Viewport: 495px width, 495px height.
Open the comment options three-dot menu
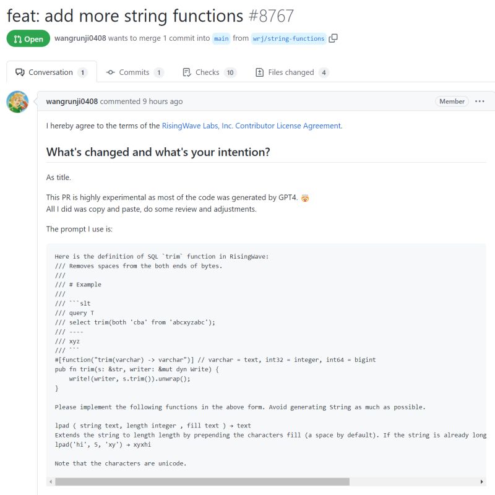point(480,101)
